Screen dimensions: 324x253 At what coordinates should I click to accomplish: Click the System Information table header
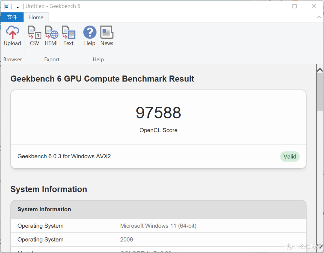click(x=158, y=209)
